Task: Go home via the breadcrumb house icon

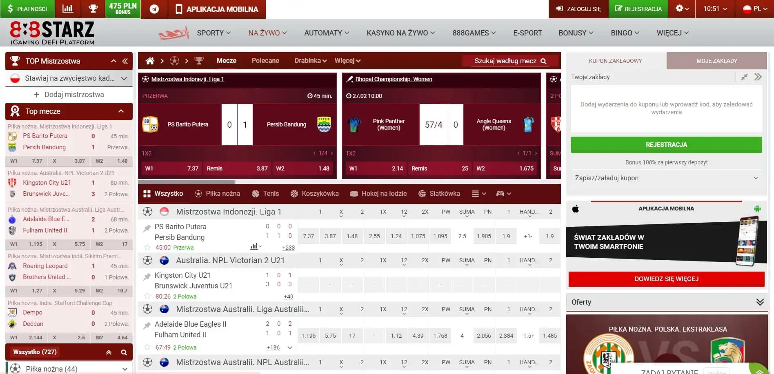Action: (150, 61)
